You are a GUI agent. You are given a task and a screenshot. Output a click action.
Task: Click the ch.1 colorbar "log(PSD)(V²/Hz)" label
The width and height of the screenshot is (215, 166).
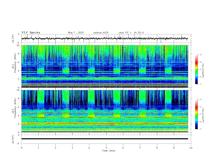click(203, 71)
